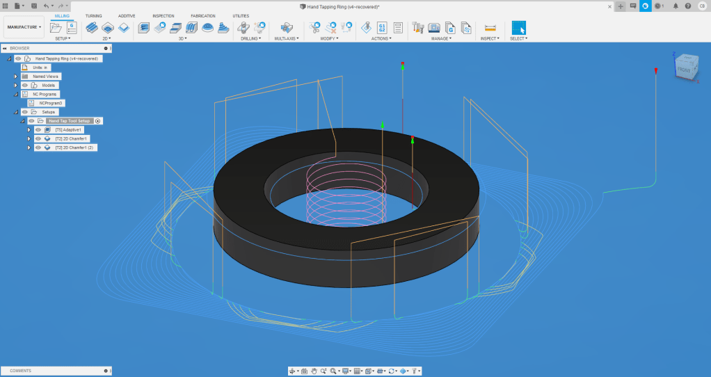Open the INSPECTION tab
The width and height of the screenshot is (711, 377).
[163, 15]
